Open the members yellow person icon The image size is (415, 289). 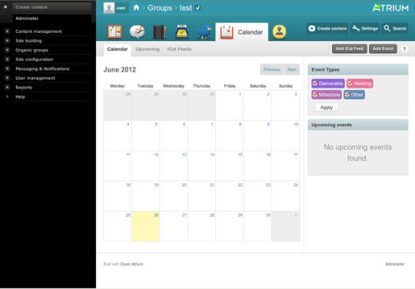[x=279, y=32]
